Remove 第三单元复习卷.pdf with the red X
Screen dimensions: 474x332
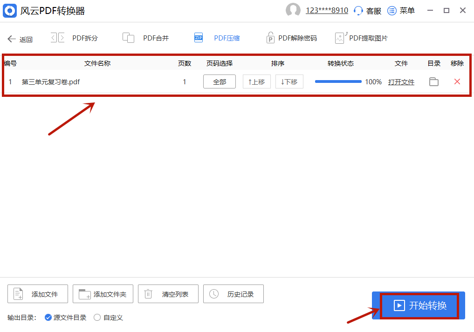(x=456, y=81)
